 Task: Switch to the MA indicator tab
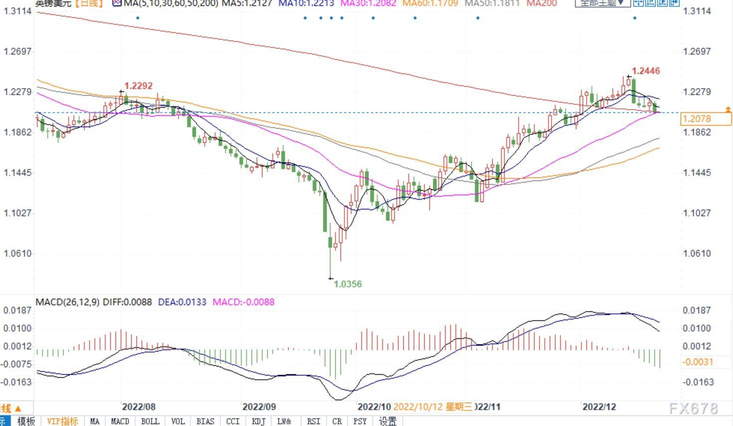pyautogui.click(x=95, y=421)
